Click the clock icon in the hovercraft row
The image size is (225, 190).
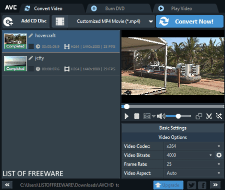(38, 46)
